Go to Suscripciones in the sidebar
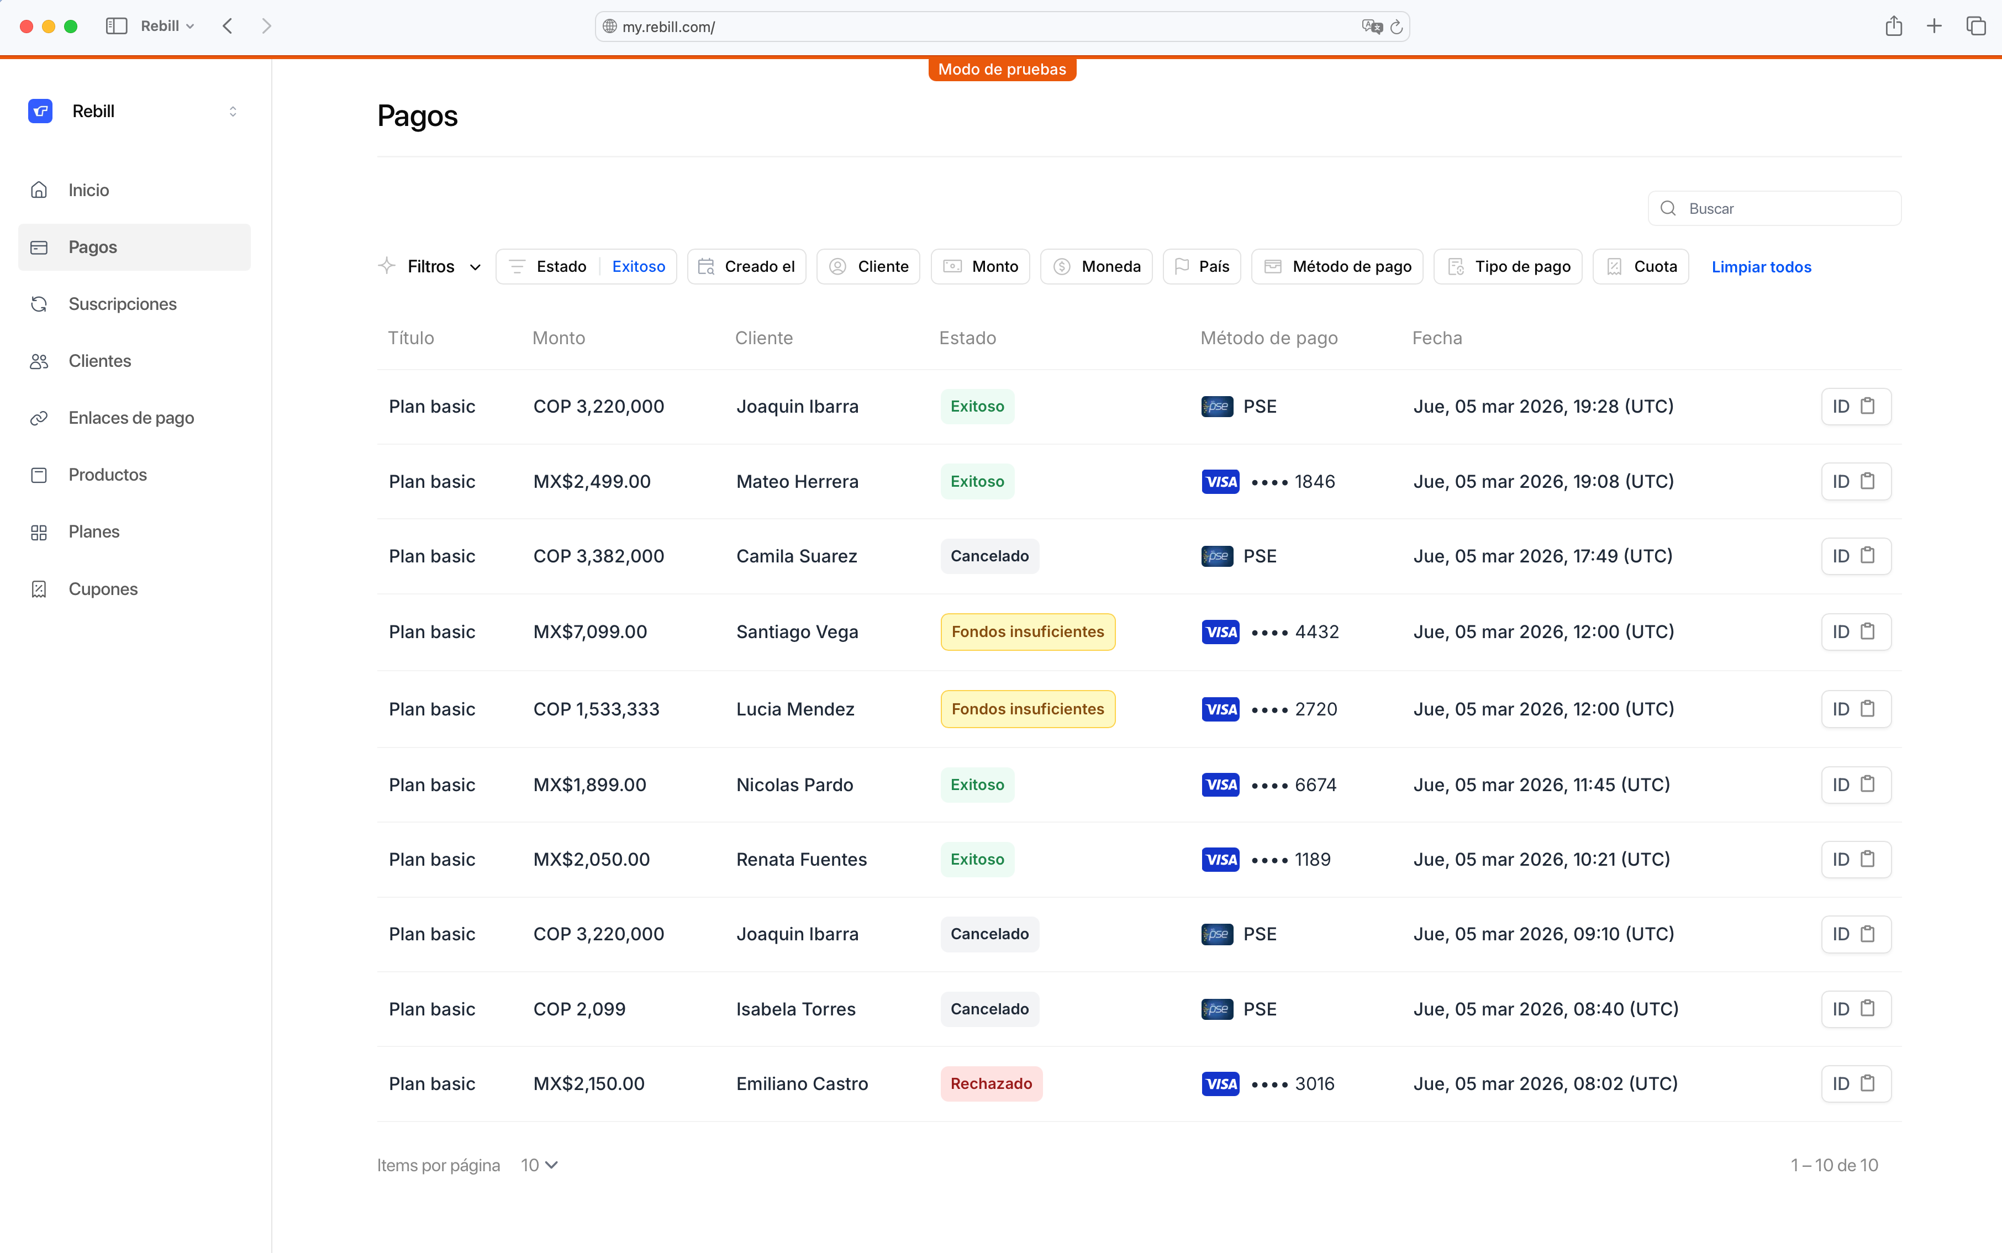 coord(122,304)
